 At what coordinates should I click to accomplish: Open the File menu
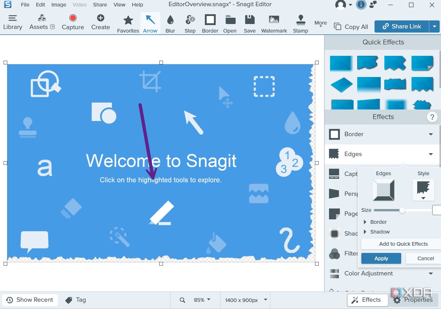[x=25, y=5]
